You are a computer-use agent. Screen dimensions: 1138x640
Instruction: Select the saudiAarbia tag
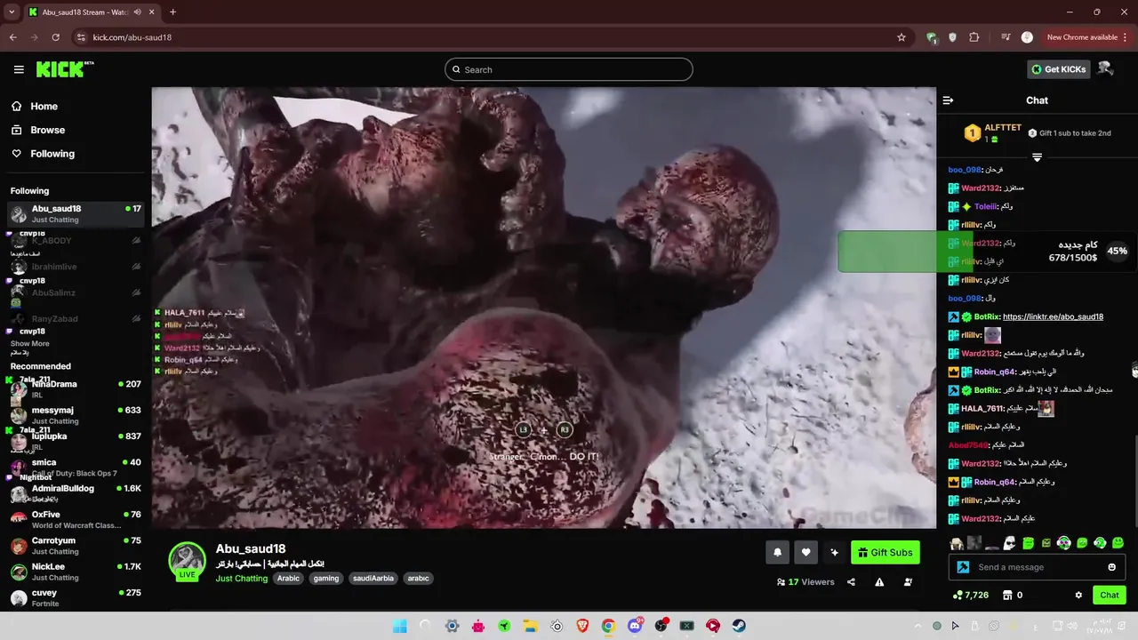pos(373,578)
